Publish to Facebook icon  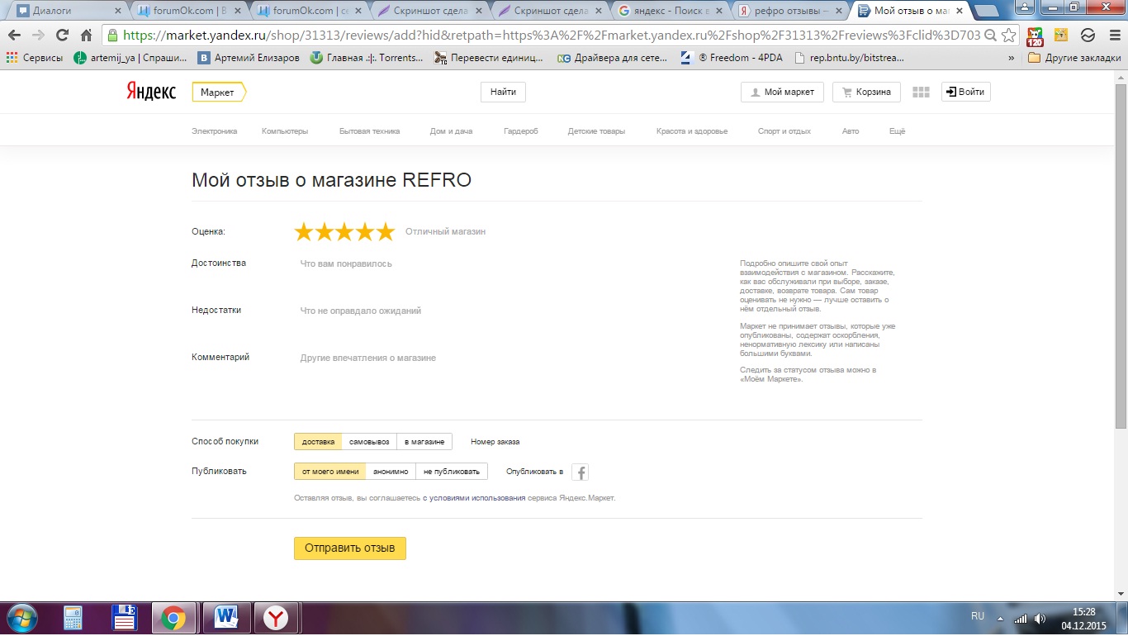pos(580,472)
